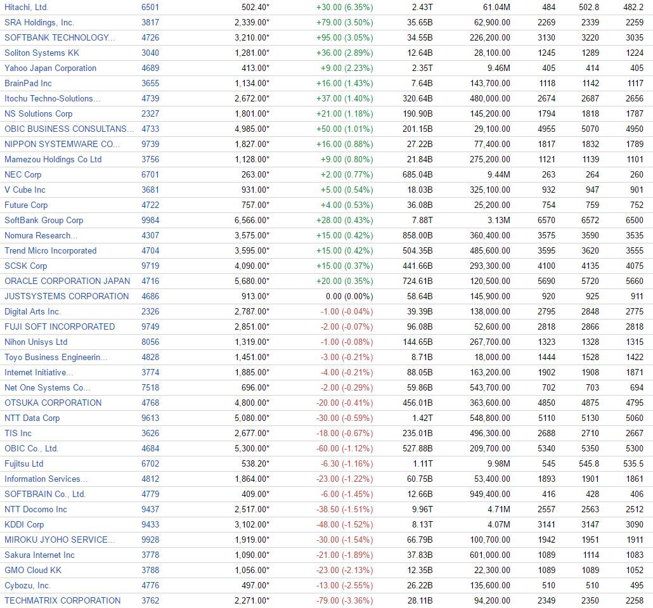The image size is (653, 608).
Task: Select Hitachi volume 61.04M
Action: pyautogui.click(x=496, y=7)
